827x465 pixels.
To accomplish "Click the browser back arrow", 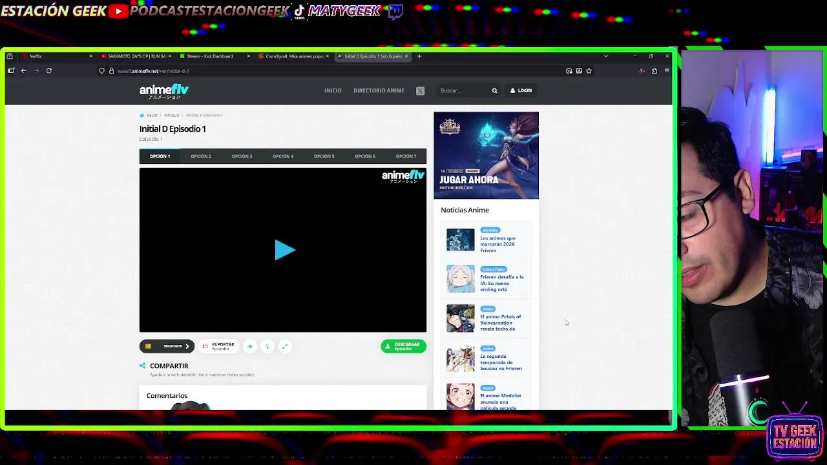I will click(23, 70).
